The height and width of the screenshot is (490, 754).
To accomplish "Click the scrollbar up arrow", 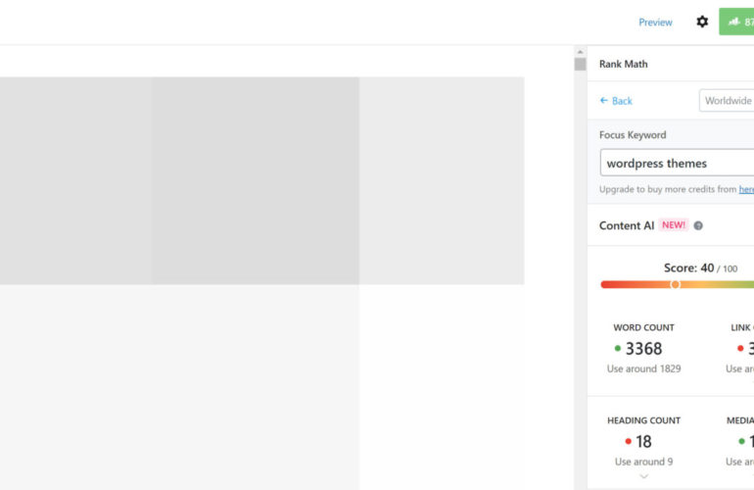I will 580,51.
